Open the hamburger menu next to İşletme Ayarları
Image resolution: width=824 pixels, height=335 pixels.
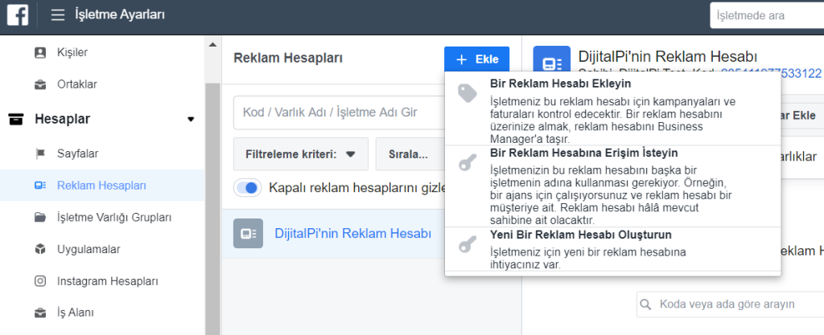pyautogui.click(x=58, y=14)
